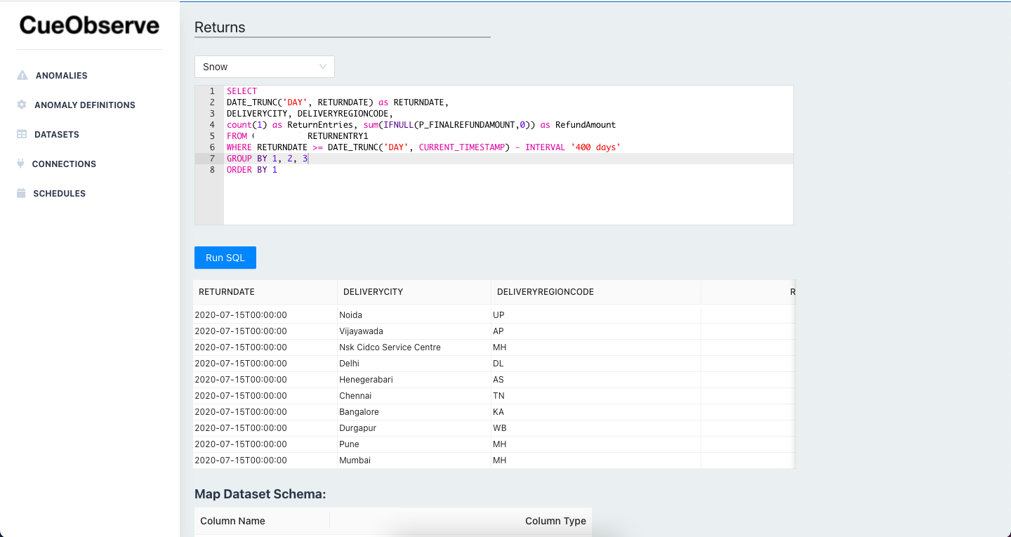Run the SQL query
This screenshot has width=1011, height=537.
[225, 258]
